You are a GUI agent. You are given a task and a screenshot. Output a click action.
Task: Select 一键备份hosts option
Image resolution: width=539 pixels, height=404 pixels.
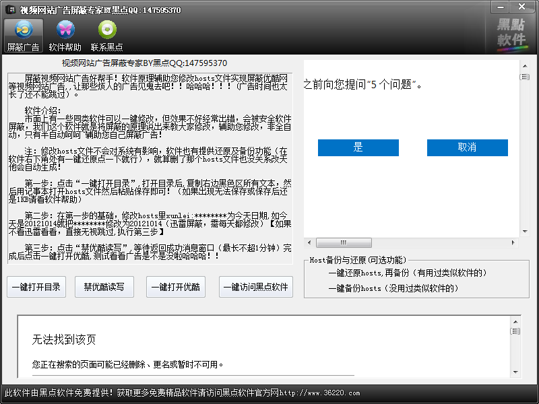(x=393, y=288)
